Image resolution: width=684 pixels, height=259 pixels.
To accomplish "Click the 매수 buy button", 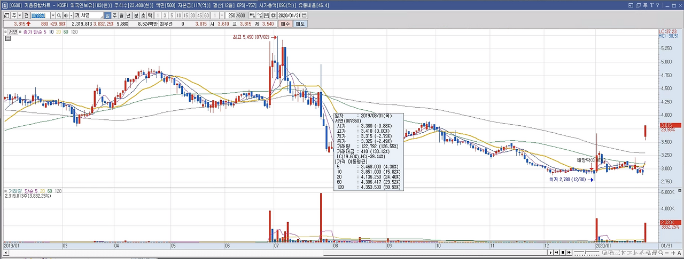I will pos(285,24).
